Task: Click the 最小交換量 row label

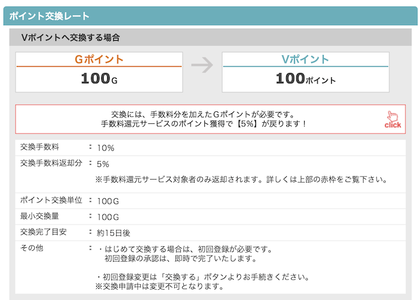Action: click(40, 216)
